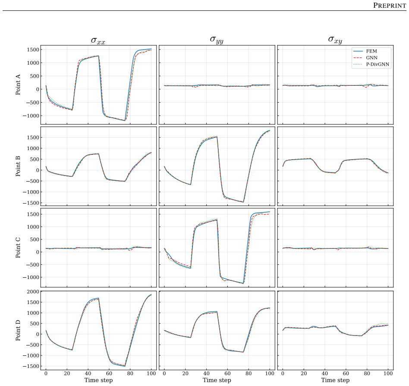Click the σxy column title
Screen dimensions: 409x386
[x=335, y=40]
